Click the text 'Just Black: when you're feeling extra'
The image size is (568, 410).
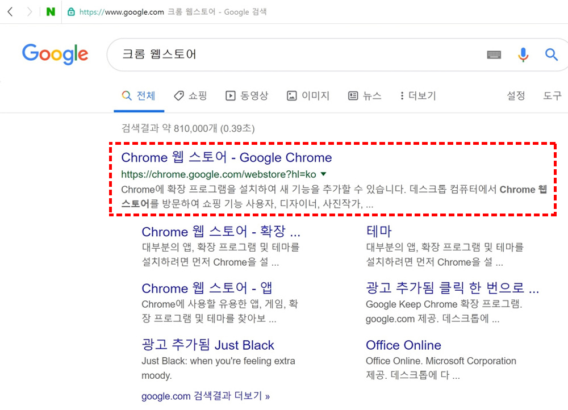pyautogui.click(x=219, y=361)
